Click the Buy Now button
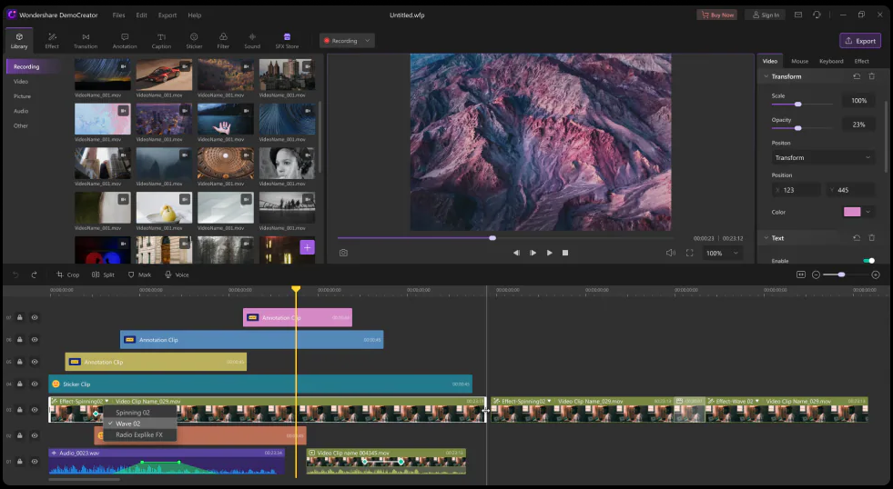This screenshot has width=893, height=489. pos(716,15)
